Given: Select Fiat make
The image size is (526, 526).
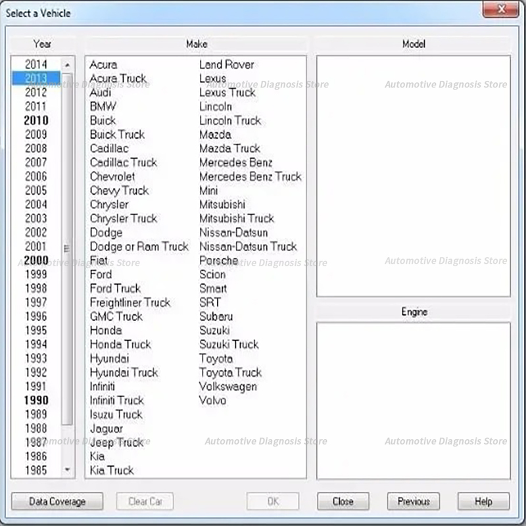Looking at the screenshot, I should (x=99, y=260).
